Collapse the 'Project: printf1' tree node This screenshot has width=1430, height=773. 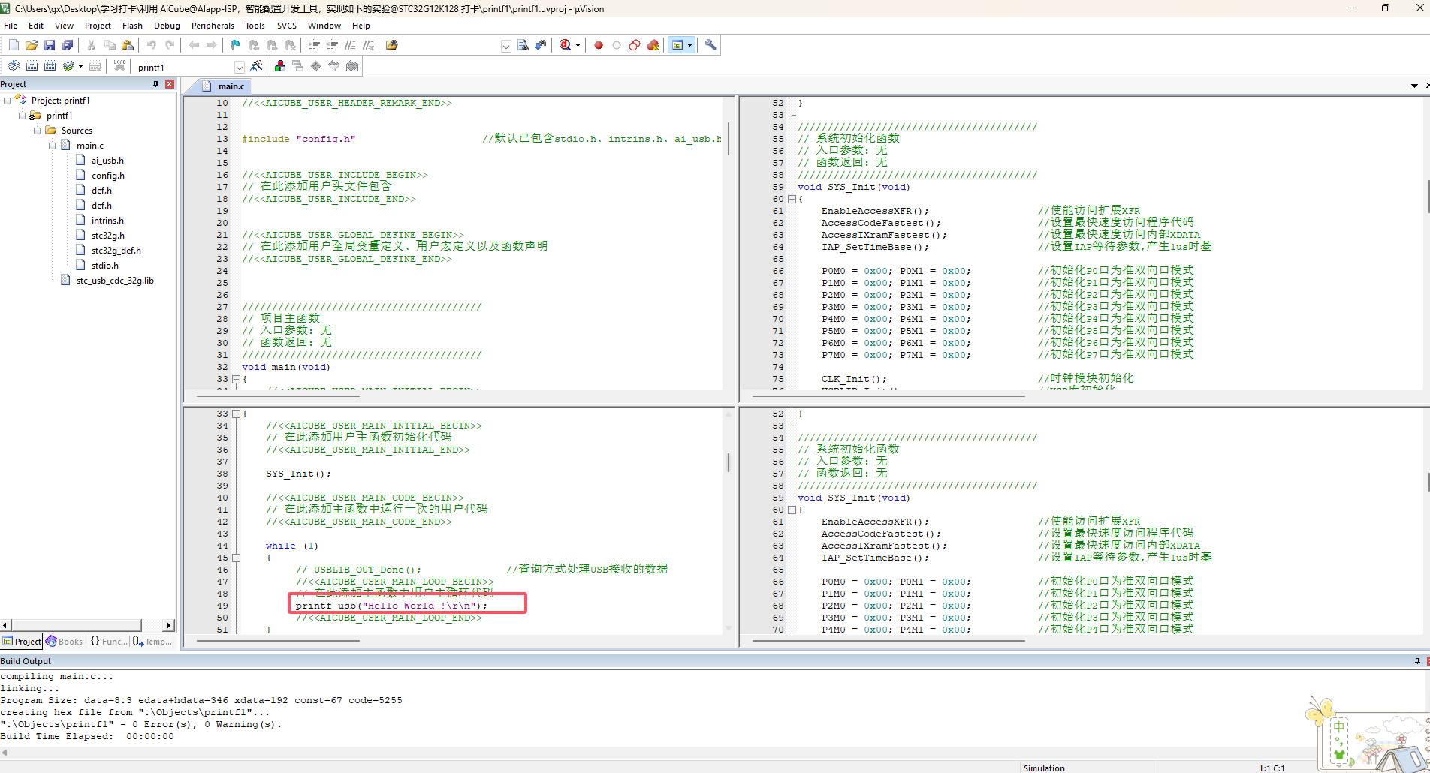[x=8, y=101]
